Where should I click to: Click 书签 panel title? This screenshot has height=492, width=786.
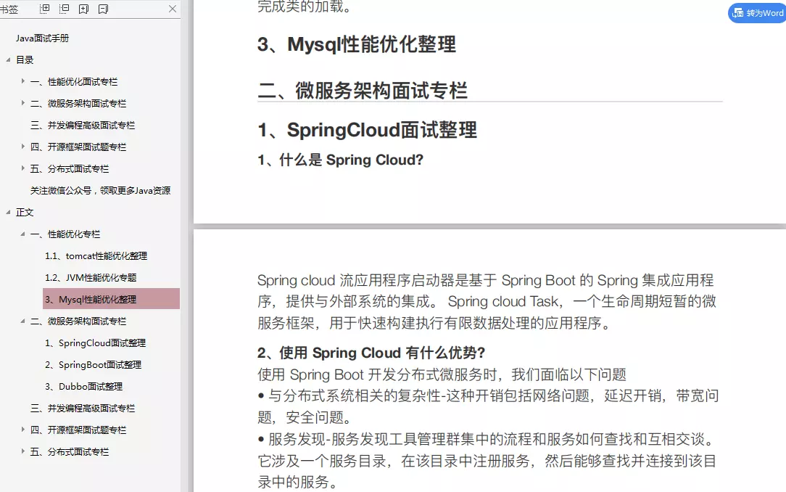tap(9, 9)
